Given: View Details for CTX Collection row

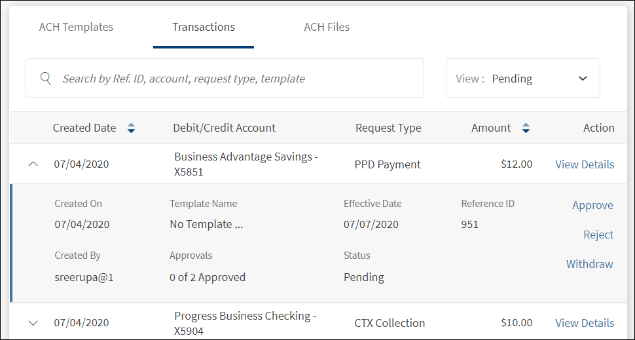Looking at the screenshot, I should (x=585, y=323).
